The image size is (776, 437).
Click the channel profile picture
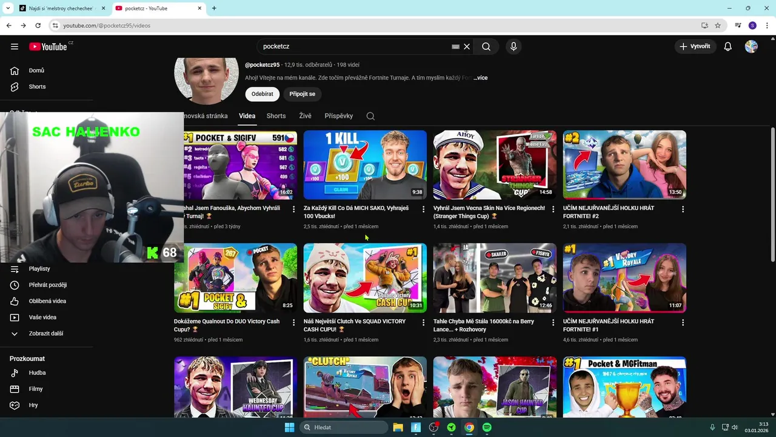coord(206,81)
